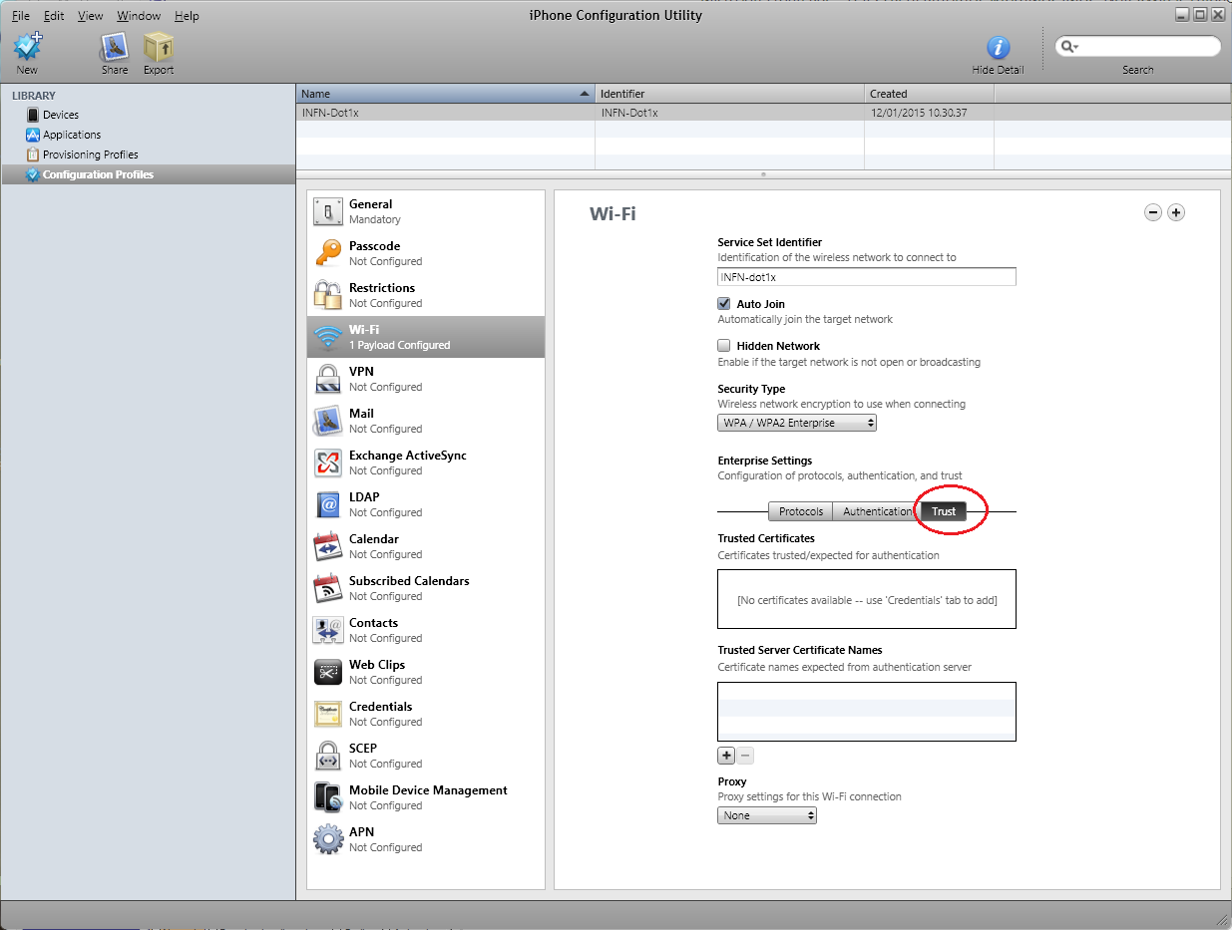Select the General payload icon
Screen dimensions: 1232x930
[328, 211]
